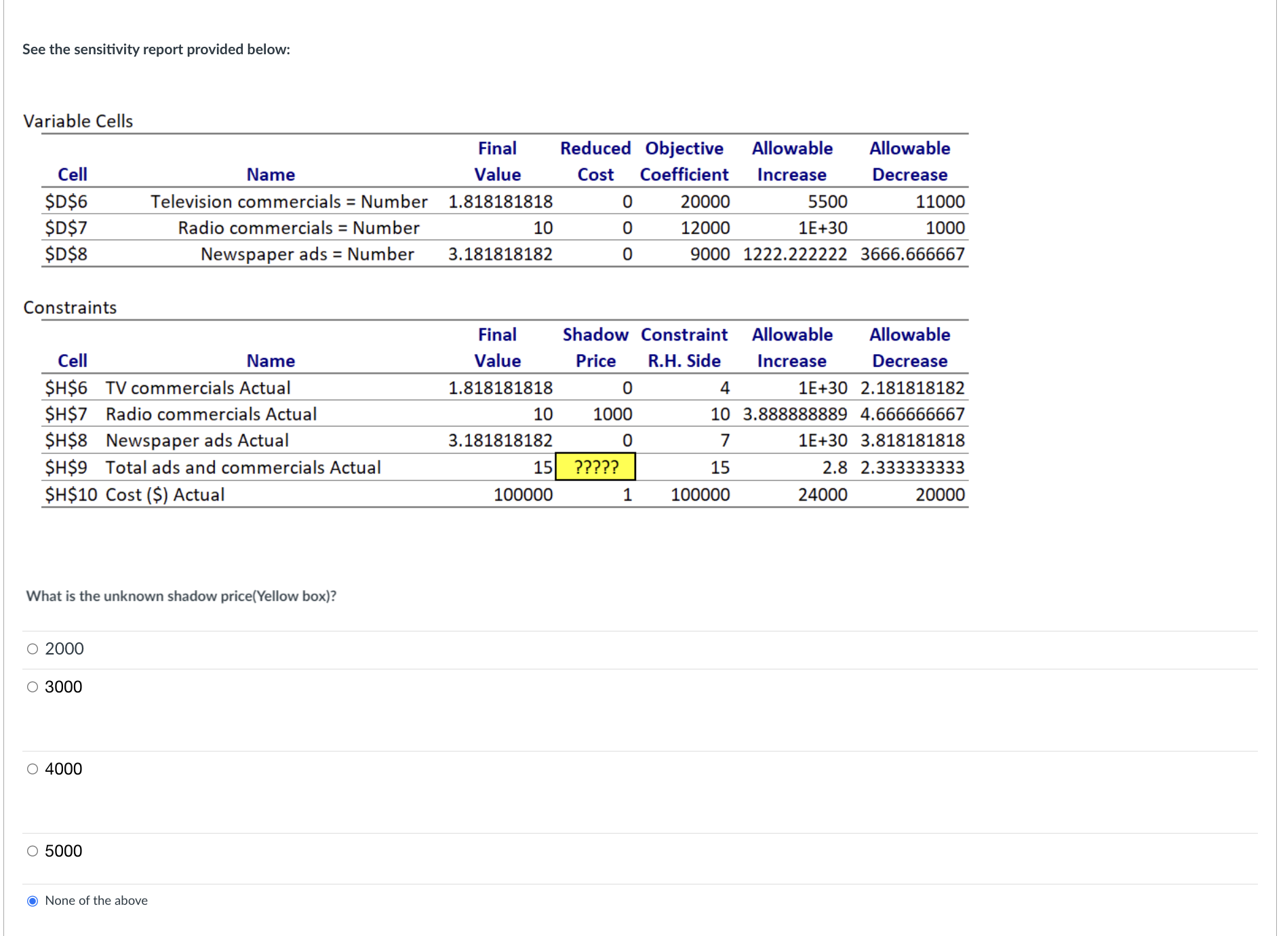Click the Variable Cells section heading

point(77,121)
